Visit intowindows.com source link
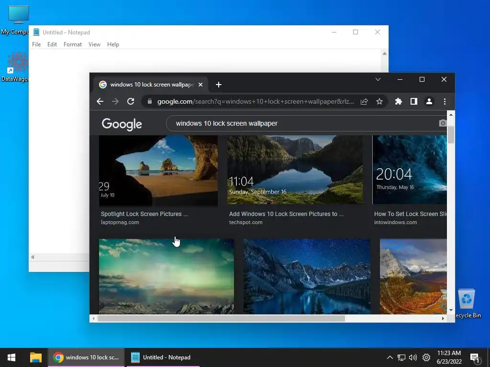The width and height of the screenshot is (490, 367). [x=396, y=223]
